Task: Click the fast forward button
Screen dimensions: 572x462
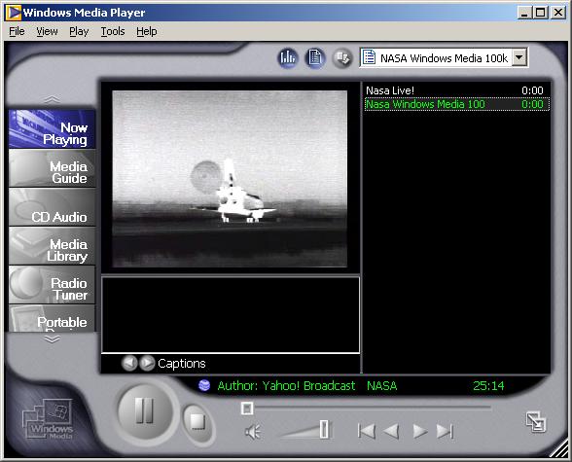Action: point(419,431)
